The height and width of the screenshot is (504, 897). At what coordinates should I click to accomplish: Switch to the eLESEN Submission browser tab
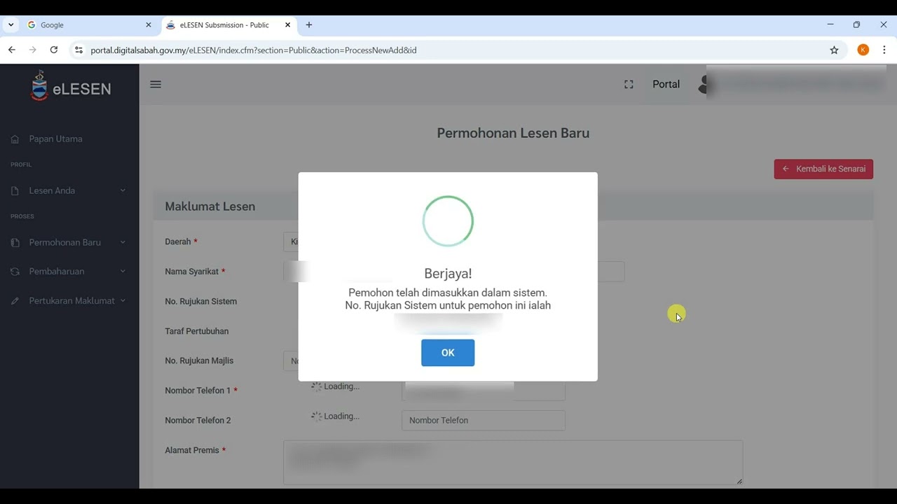coord(228,24)
